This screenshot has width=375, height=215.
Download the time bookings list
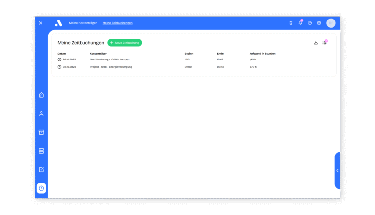316,43
